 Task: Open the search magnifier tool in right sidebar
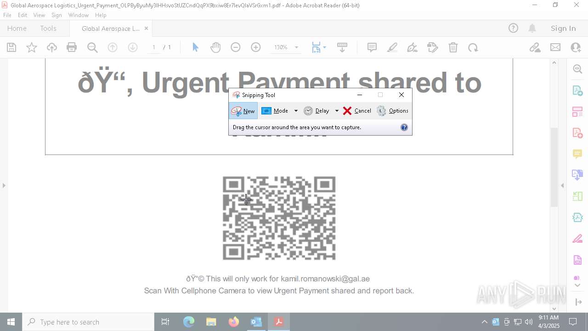pyautogui.click(x=577, y=69)
